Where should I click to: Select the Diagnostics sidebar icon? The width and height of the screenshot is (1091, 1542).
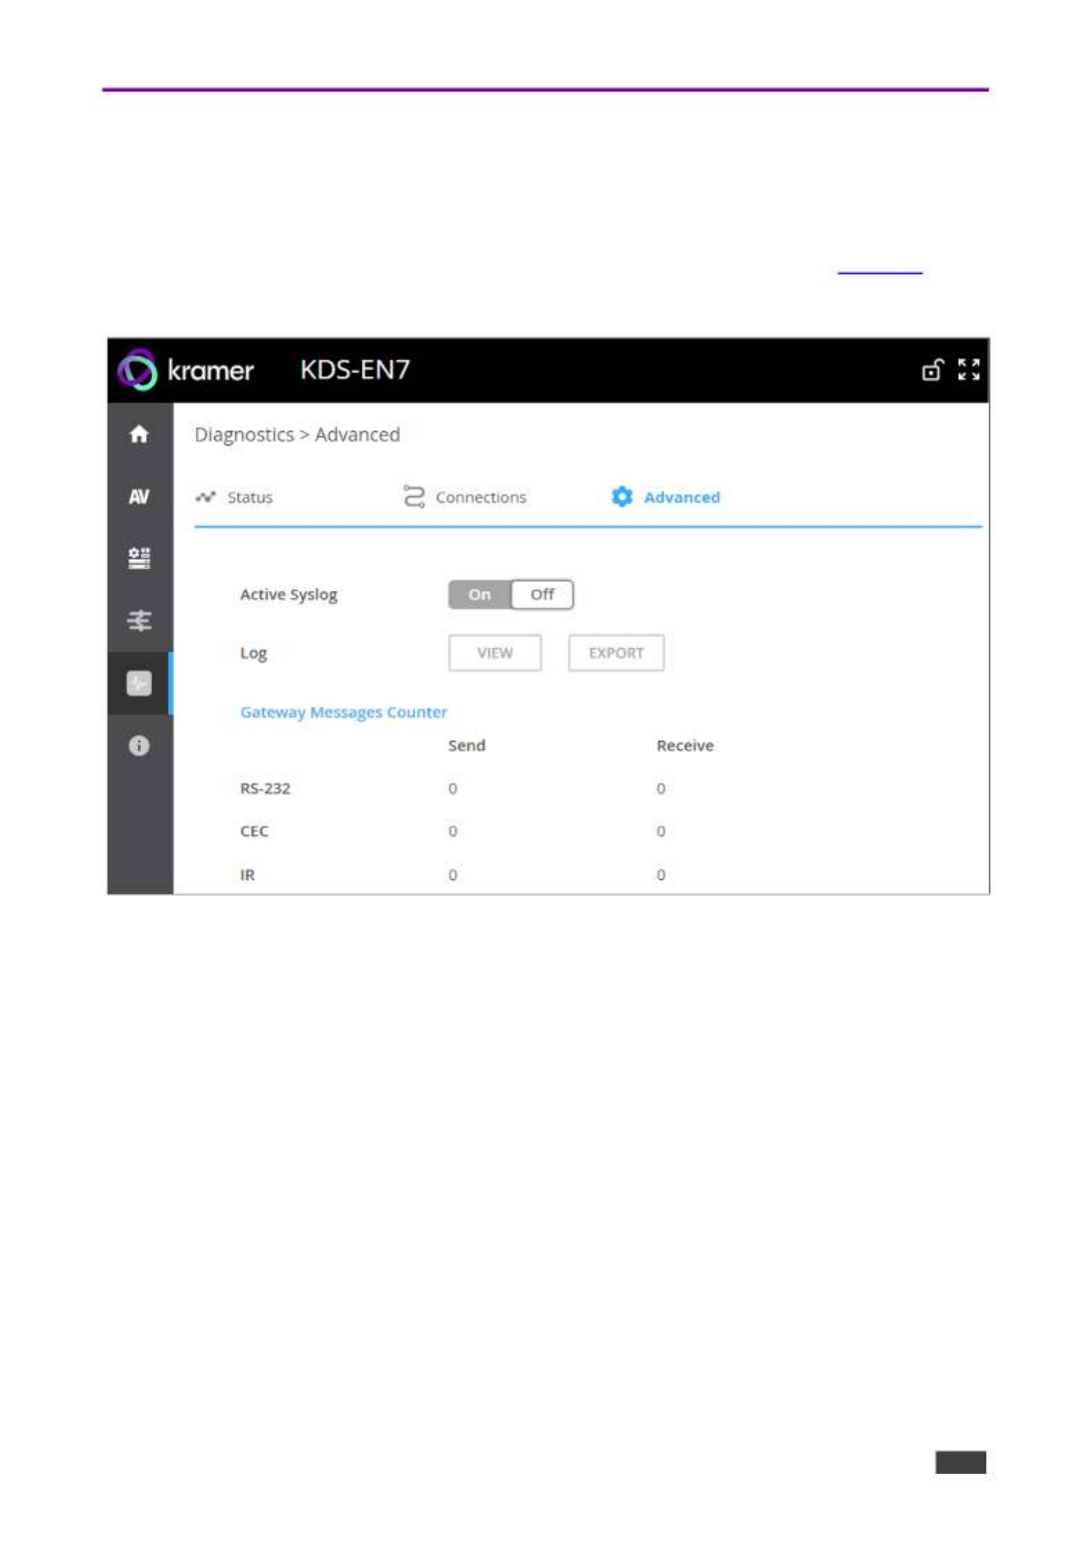(139, 683)
